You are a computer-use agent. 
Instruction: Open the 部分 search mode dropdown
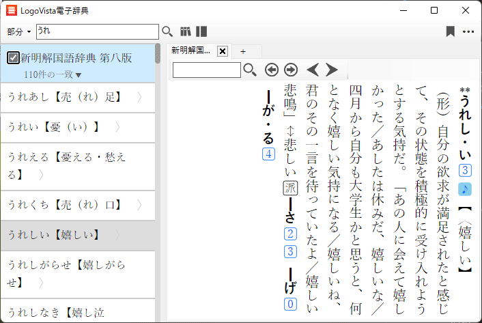click(19, 32)
